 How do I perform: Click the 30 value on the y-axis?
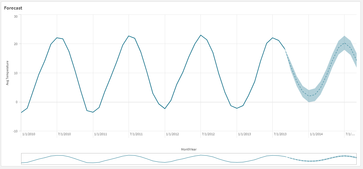(x=16, y=16)
